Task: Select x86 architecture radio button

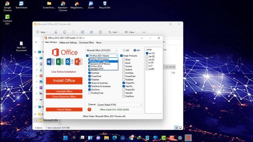Action: point(124,50)
